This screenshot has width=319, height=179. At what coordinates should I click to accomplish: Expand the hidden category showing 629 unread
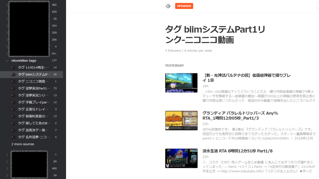pyautogui.click(x=7, y=12)
